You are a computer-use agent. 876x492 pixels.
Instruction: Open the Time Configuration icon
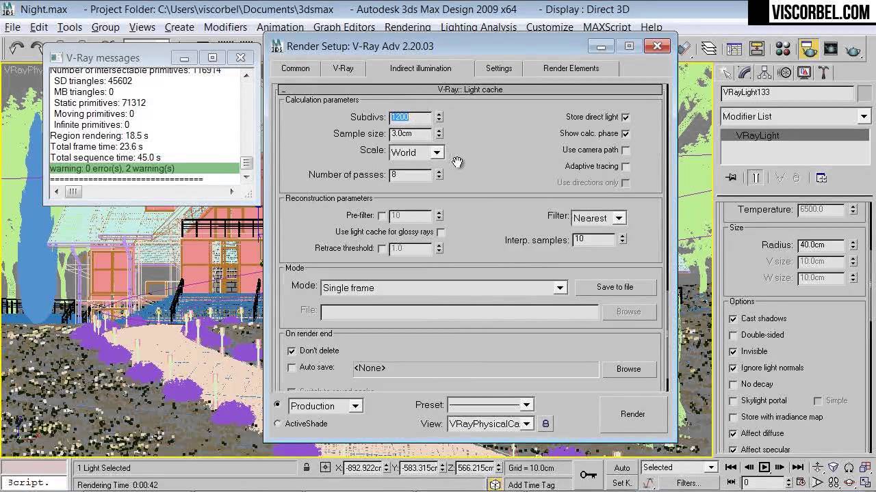pos(799,482)
